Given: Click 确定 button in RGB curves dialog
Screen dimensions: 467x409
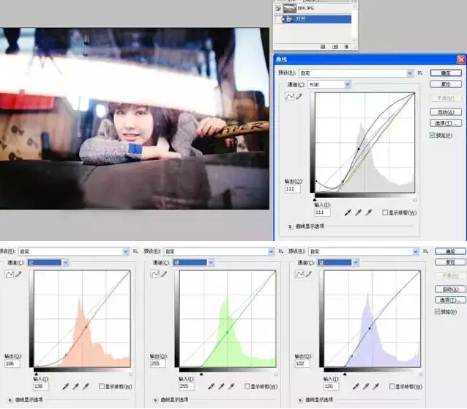Looking at the screenshot, I should [x=446, y=73].
